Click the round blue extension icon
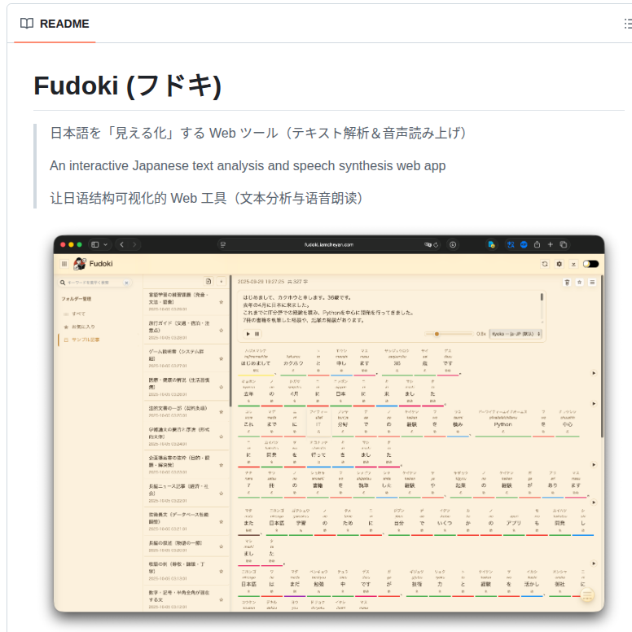Viewport: 632px width, 632px height. pos(524,244)
